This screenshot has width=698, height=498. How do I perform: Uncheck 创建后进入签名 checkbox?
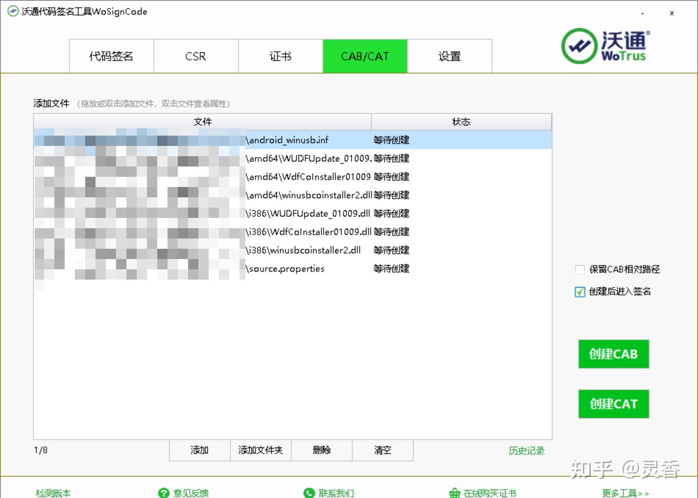point(580,292)
